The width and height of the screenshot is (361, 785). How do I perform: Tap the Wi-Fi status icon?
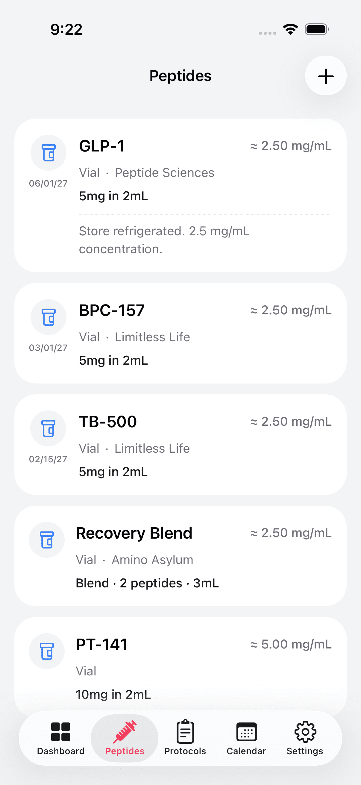290,29
